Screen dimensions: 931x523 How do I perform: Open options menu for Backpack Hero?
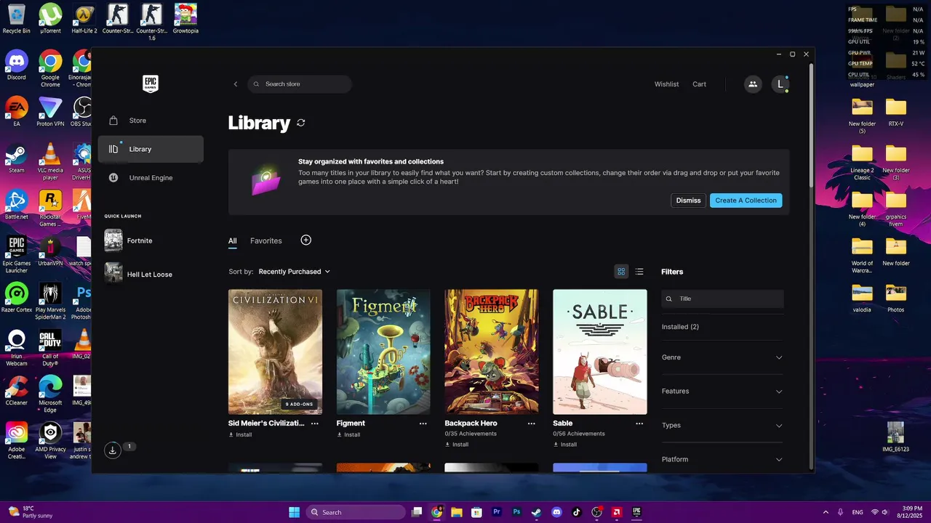click(532, 423)
